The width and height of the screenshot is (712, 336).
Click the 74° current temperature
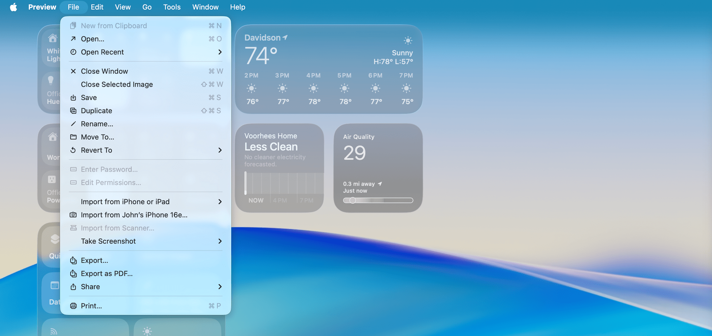point(261,56)
